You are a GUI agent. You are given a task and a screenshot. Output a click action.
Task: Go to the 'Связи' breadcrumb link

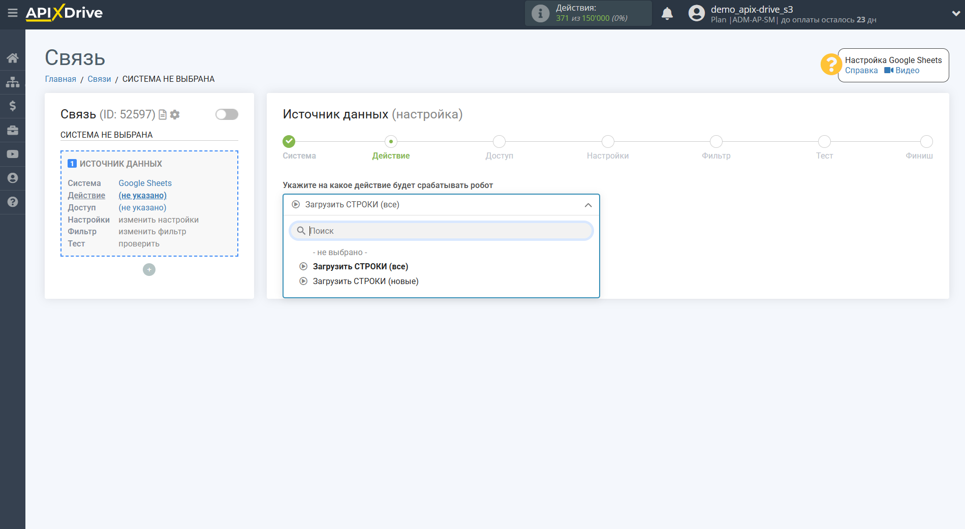pos(99,79)
